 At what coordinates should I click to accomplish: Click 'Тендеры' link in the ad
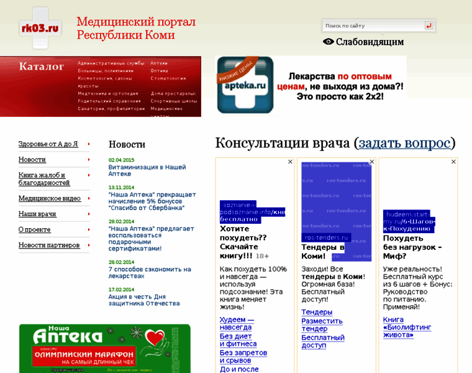click(317, 312)
